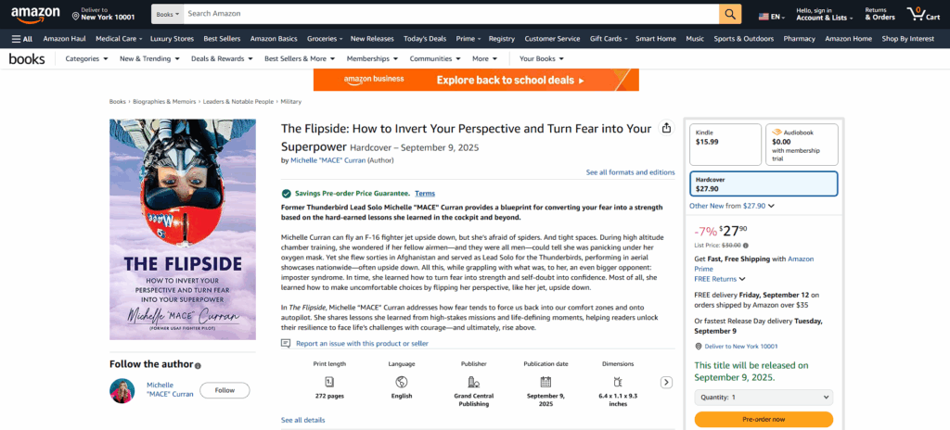Click the book cover thumbnail

tap(183, 228)
